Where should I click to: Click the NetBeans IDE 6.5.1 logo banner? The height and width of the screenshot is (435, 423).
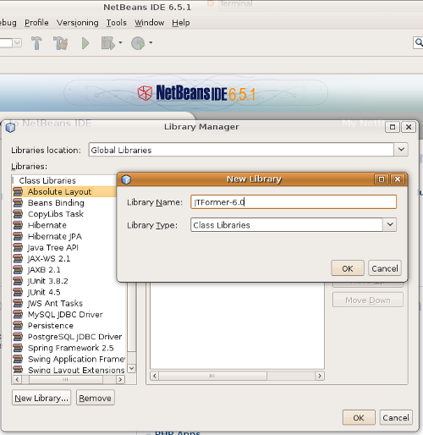196,93
